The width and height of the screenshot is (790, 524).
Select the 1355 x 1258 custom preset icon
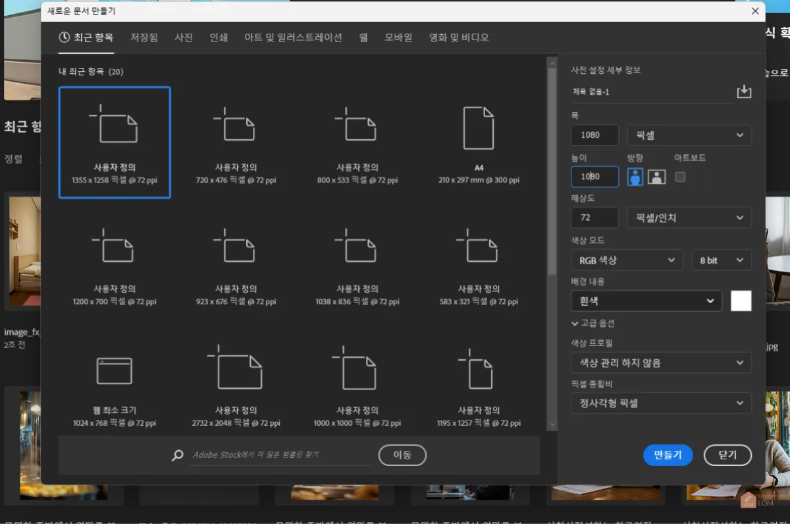[x=114, y=124]
